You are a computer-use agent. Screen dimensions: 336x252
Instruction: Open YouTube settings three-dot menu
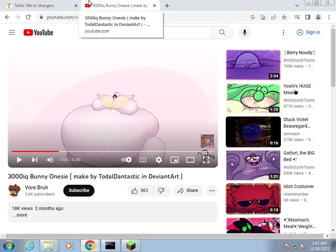pyautogui.click(x=283, y=32)
